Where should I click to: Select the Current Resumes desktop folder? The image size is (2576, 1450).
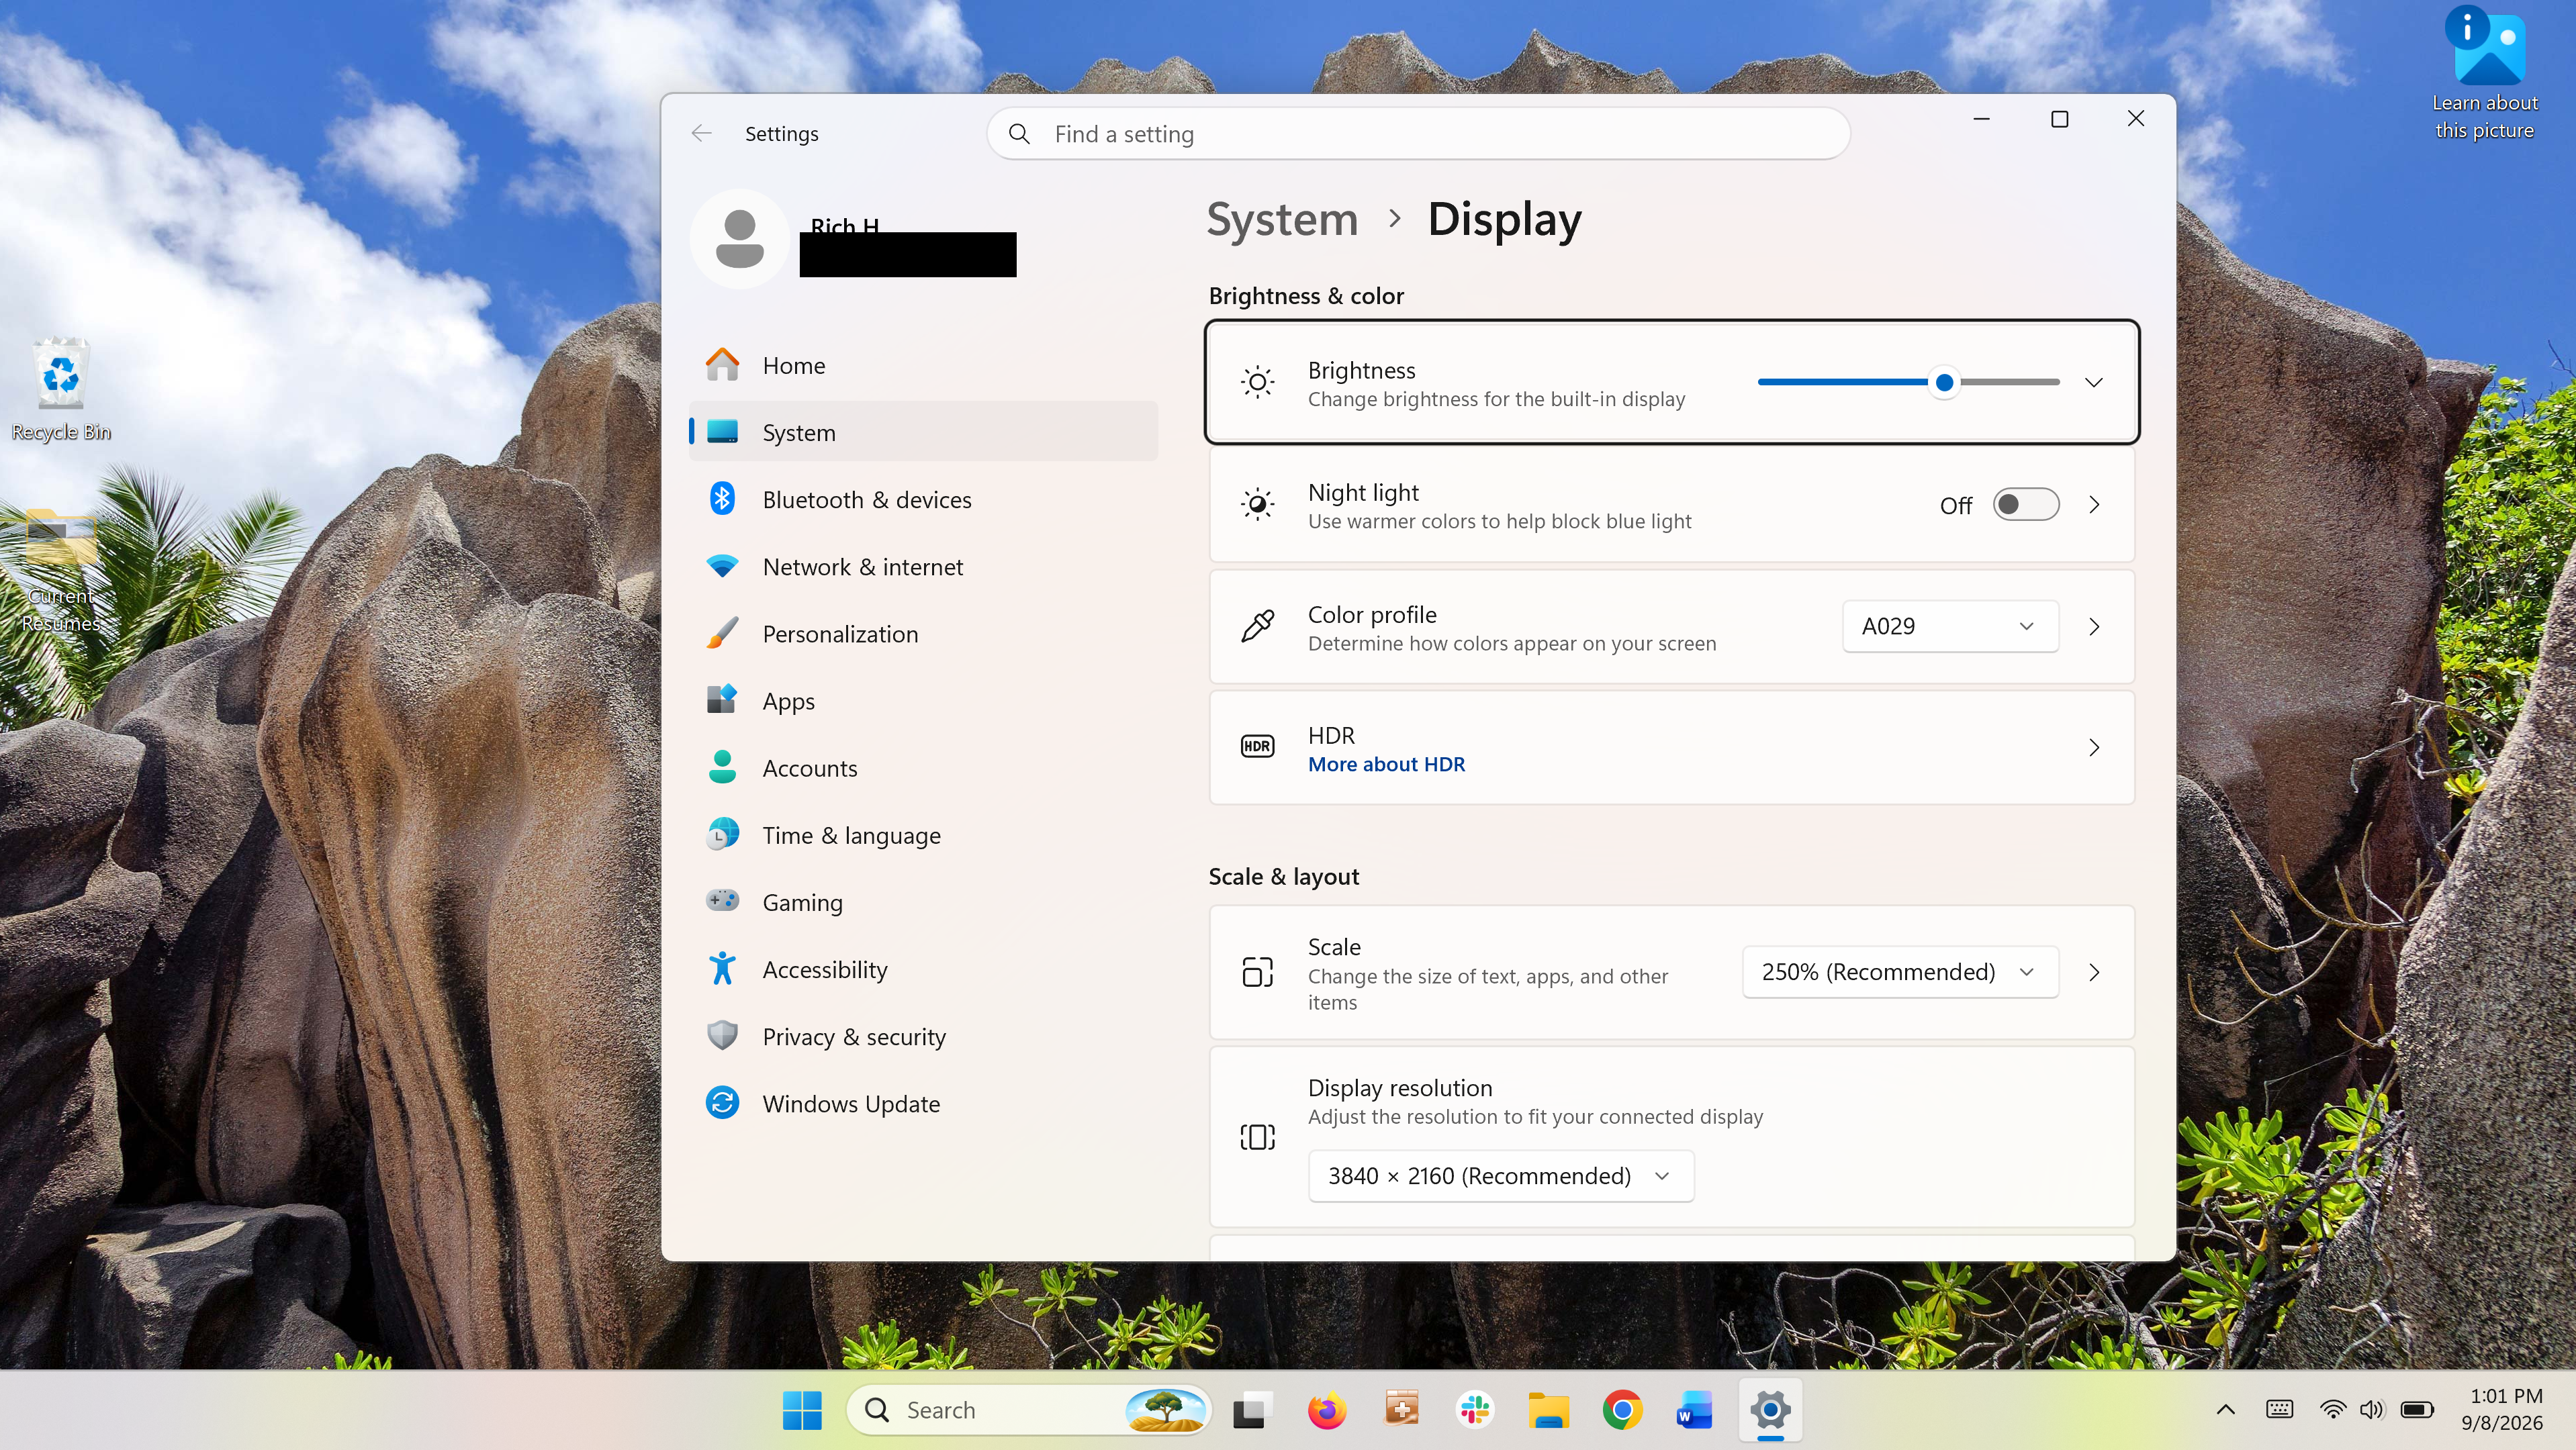pos(60,571)
